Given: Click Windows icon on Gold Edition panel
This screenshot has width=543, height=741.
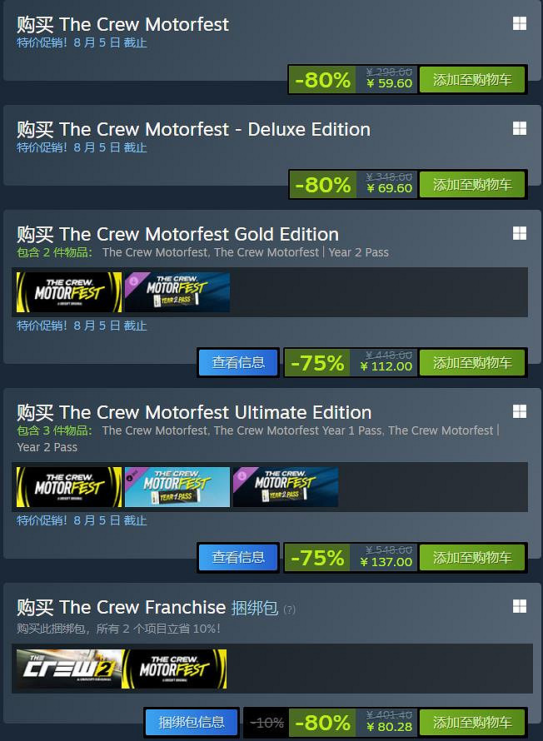Looking at the screenshot, I should [x=520, y=233].
